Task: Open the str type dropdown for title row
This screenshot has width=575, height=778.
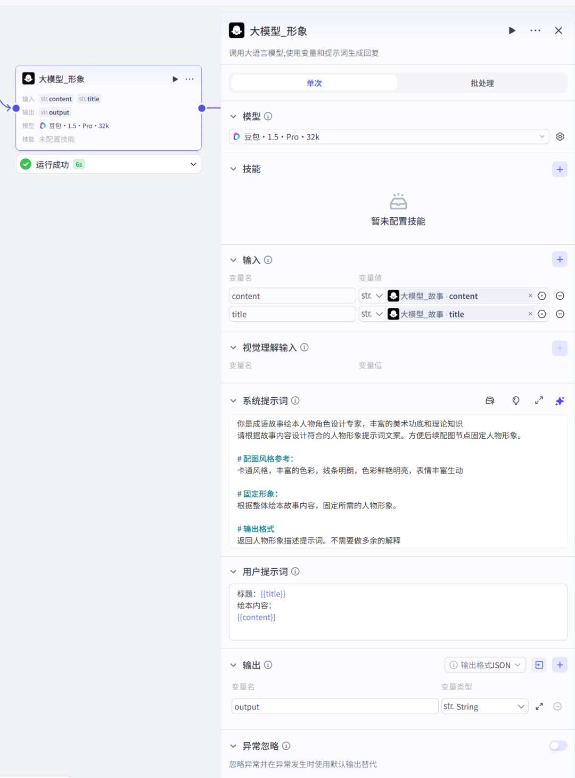Action: point(372,314)
